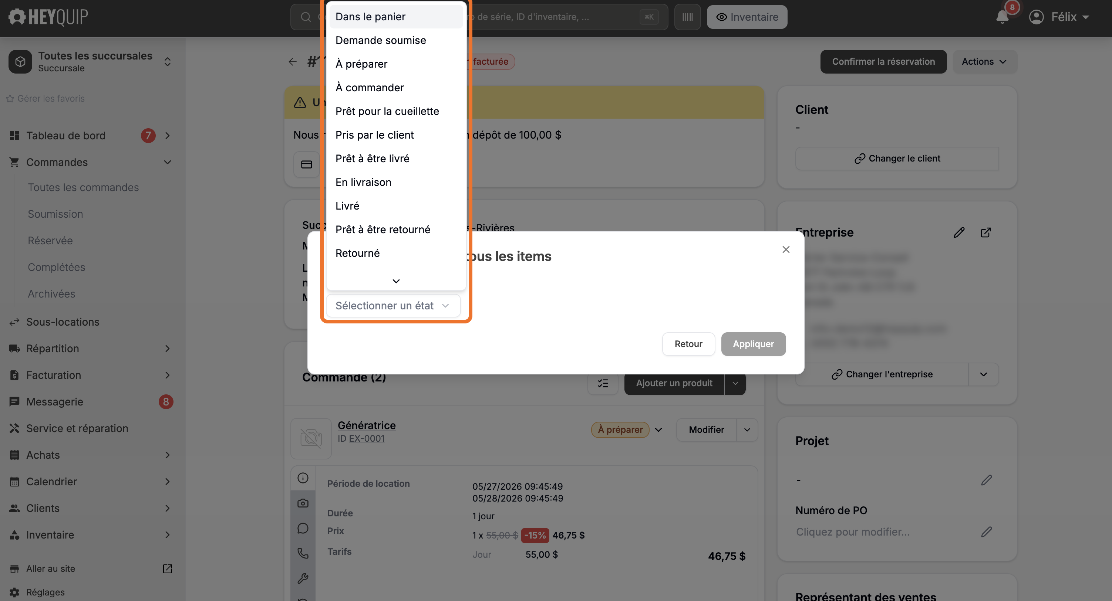Choose 'Dans le panier' state option
This screenshot has width=1112, height=601.
pos(395,17)
